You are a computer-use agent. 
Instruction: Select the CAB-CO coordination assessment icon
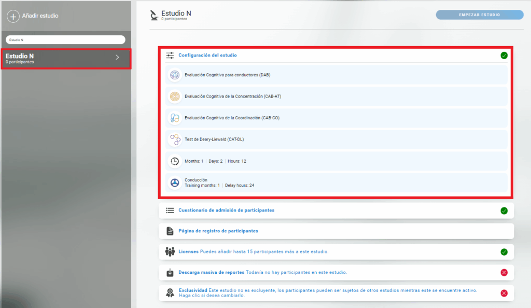click(x=175, y=118)
